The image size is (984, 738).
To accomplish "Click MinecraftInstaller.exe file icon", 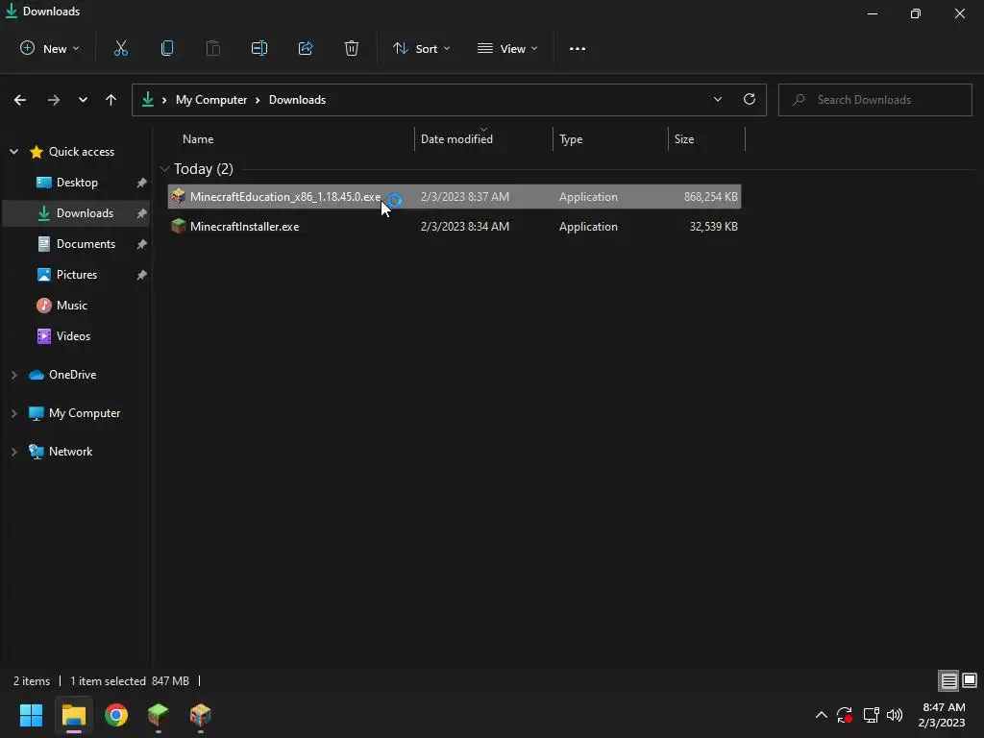I will [178, 226].
